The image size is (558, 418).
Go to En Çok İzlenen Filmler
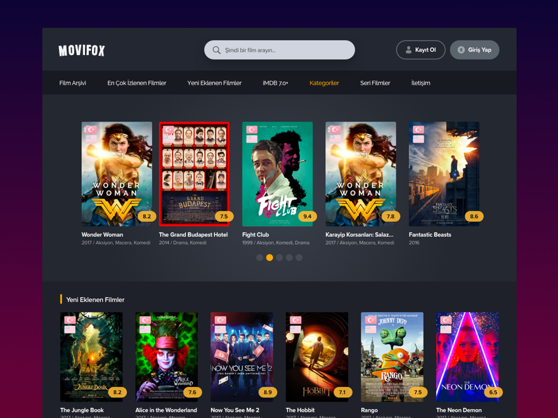click(x=137, y=83)
